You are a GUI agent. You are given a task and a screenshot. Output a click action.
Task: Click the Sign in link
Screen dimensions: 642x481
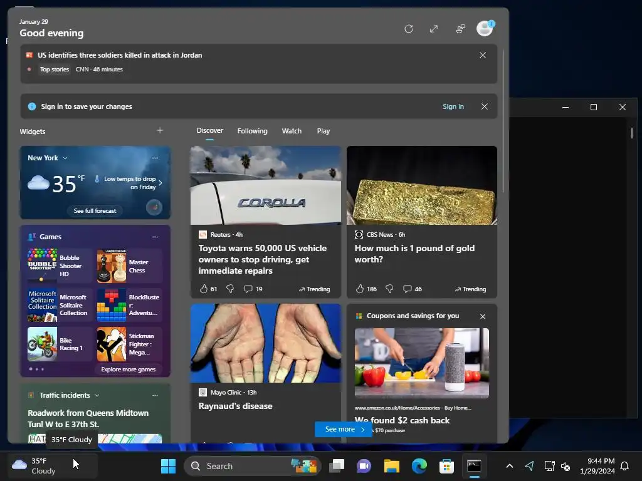coord(453,106)
